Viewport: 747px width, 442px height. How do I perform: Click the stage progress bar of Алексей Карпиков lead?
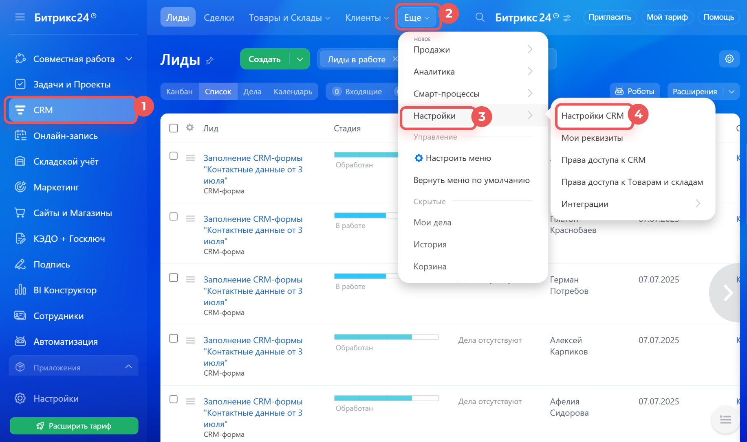pos(386,337)
